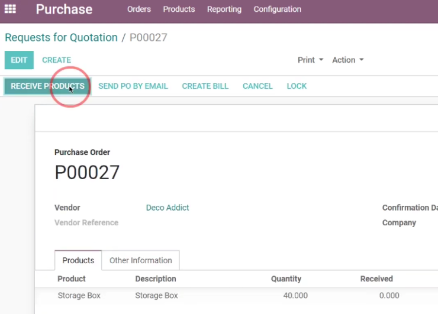Viewport: 438px width, 314px height.
Task: Click the CREATE button
Action: [56, 60]
